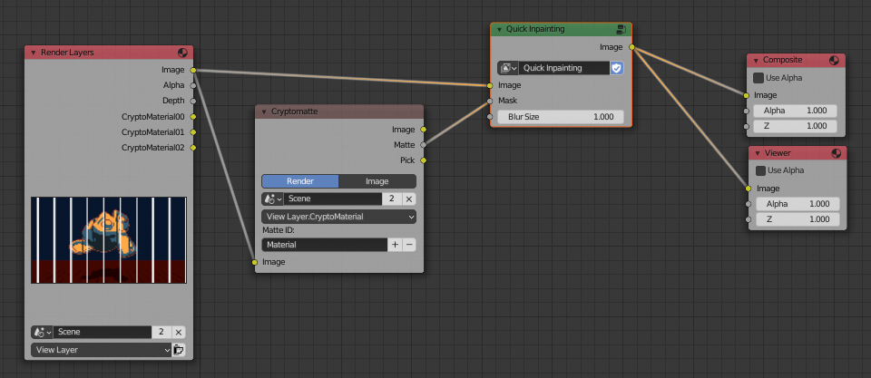Click the Quick Inpainting node group icon

(x=621, y=30)
